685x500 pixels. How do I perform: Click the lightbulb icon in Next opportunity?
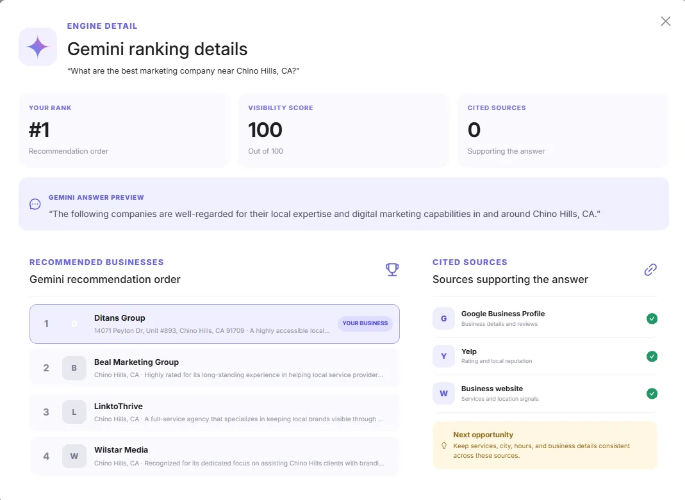pos(444,446)
